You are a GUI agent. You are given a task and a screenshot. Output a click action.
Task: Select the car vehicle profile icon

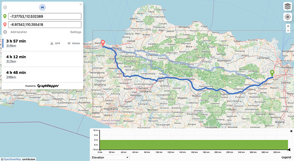(x=42, y=7)
